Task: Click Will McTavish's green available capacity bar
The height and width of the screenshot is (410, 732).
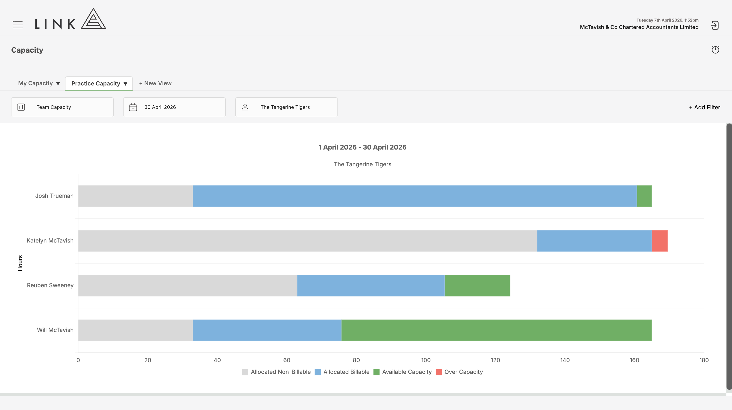Action: [x=496, y=330]
